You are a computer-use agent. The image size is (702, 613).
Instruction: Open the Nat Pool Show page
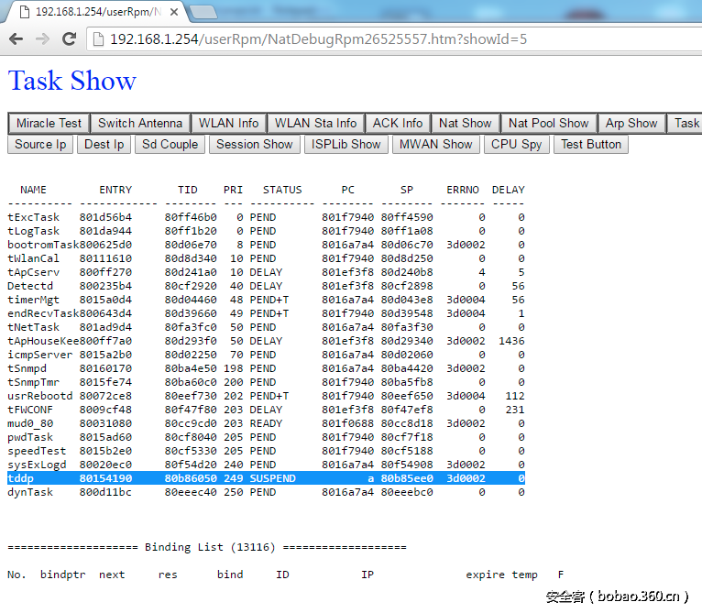point(548,123)
